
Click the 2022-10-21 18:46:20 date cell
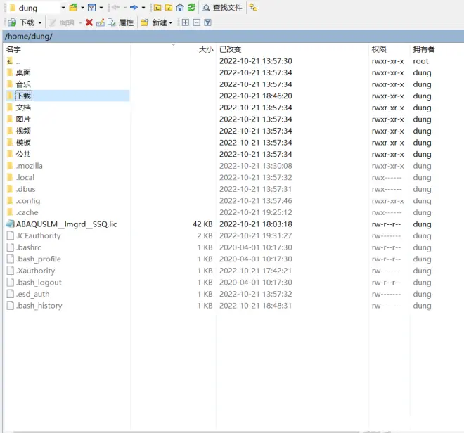point(256,96)
